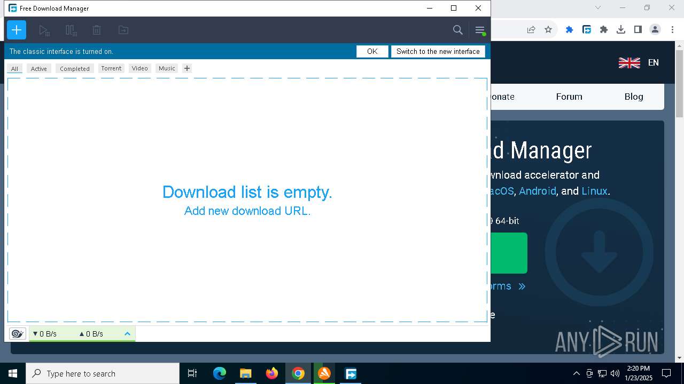Open Chrome downloads icon
The height and width of the screenshot is (384, 684).
click(x=621, y=30)
